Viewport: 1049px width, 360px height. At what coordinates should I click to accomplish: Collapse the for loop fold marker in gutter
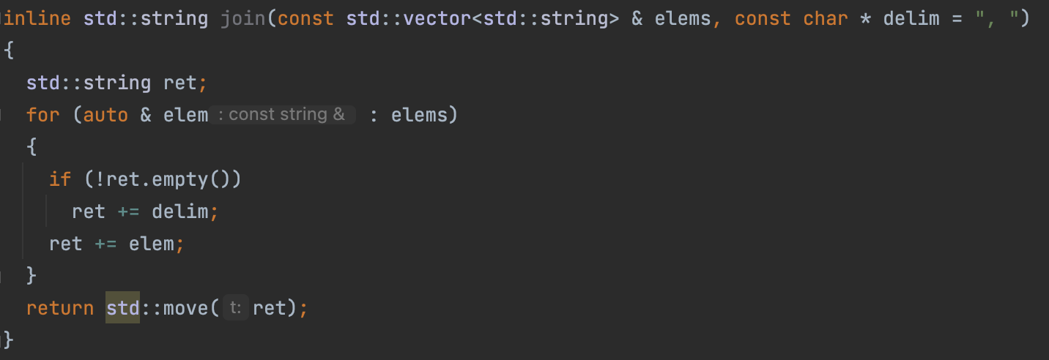pos(1,114)
